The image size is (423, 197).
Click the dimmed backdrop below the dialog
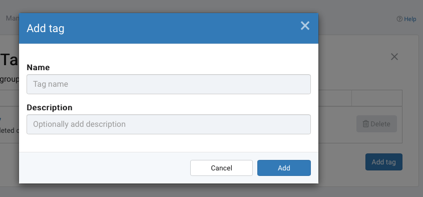click(169, 190)
